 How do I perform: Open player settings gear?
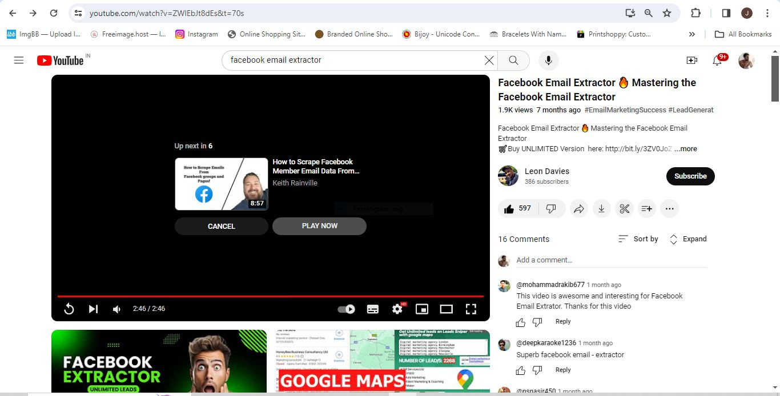[397, 309]
